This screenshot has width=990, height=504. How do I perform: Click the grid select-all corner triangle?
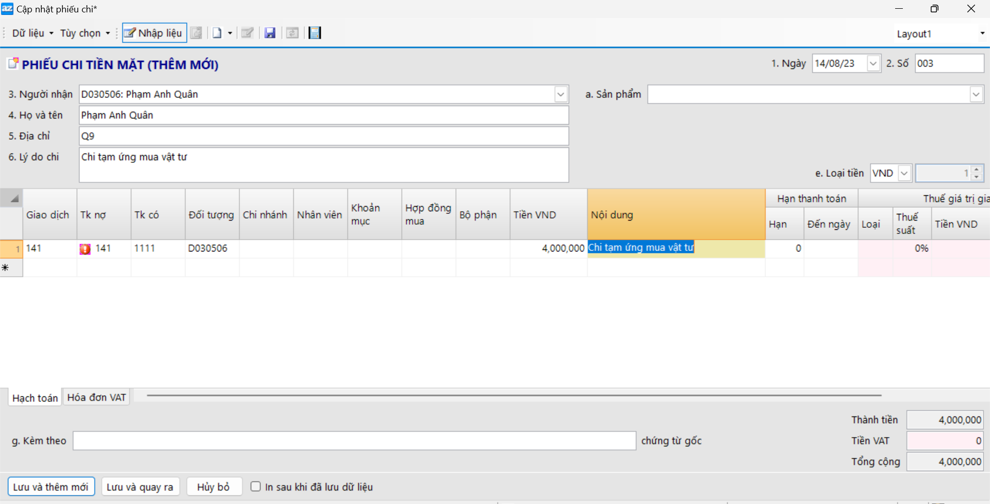point(14,198)
